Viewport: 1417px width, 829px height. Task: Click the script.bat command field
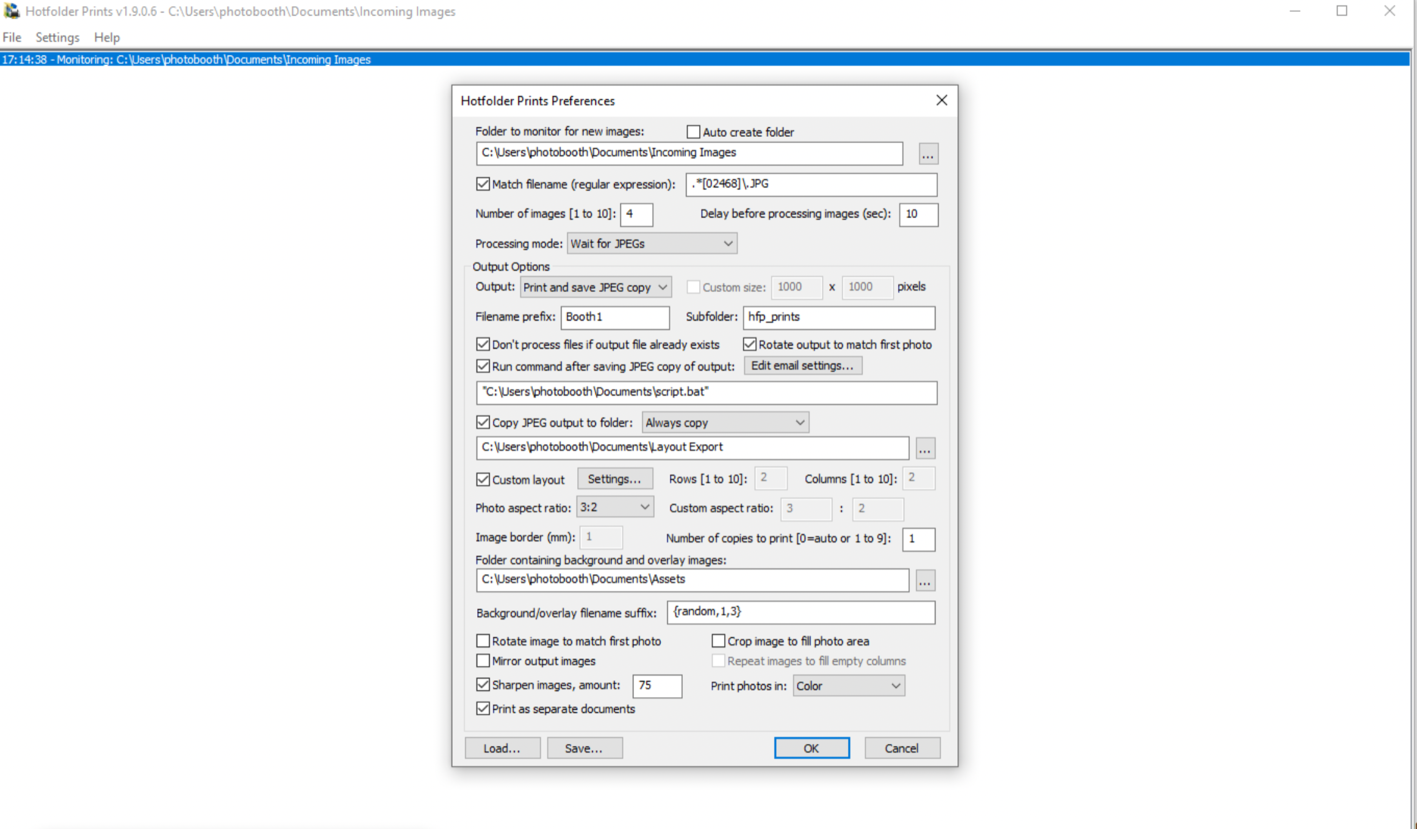707,393
